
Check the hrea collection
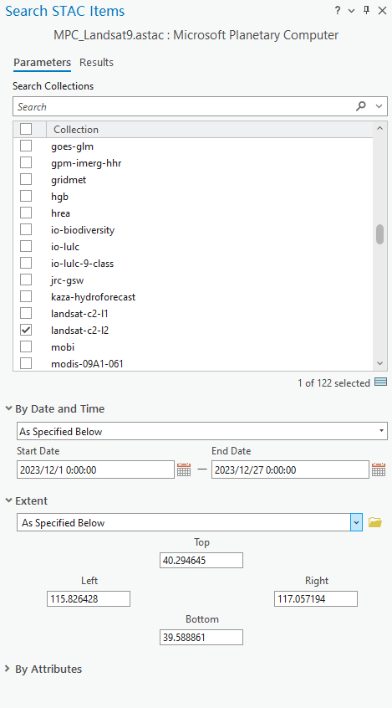(x=26, y=213)
